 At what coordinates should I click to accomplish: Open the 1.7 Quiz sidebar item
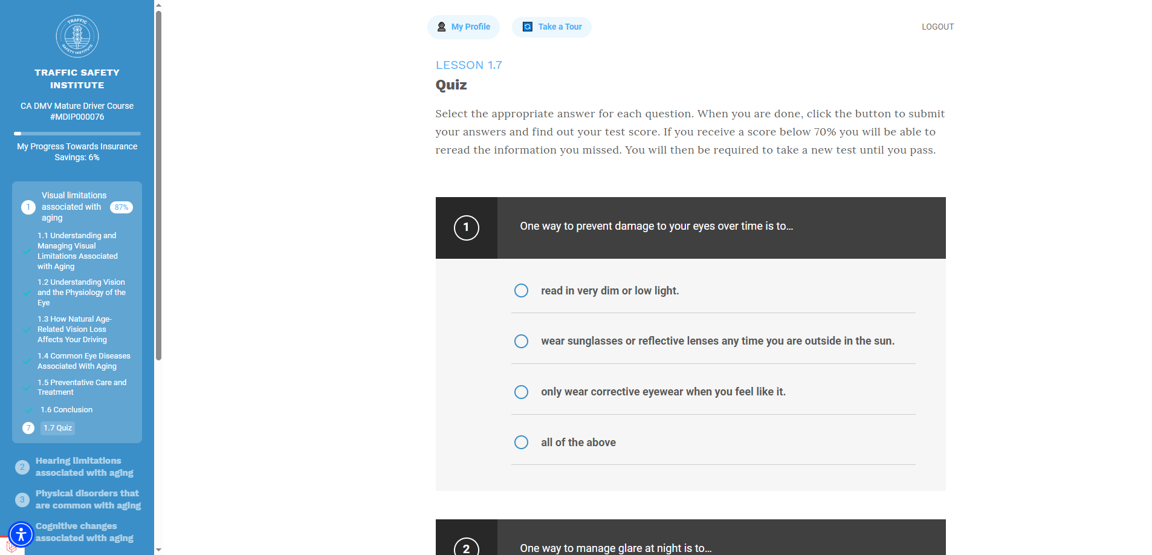[58, 428]
